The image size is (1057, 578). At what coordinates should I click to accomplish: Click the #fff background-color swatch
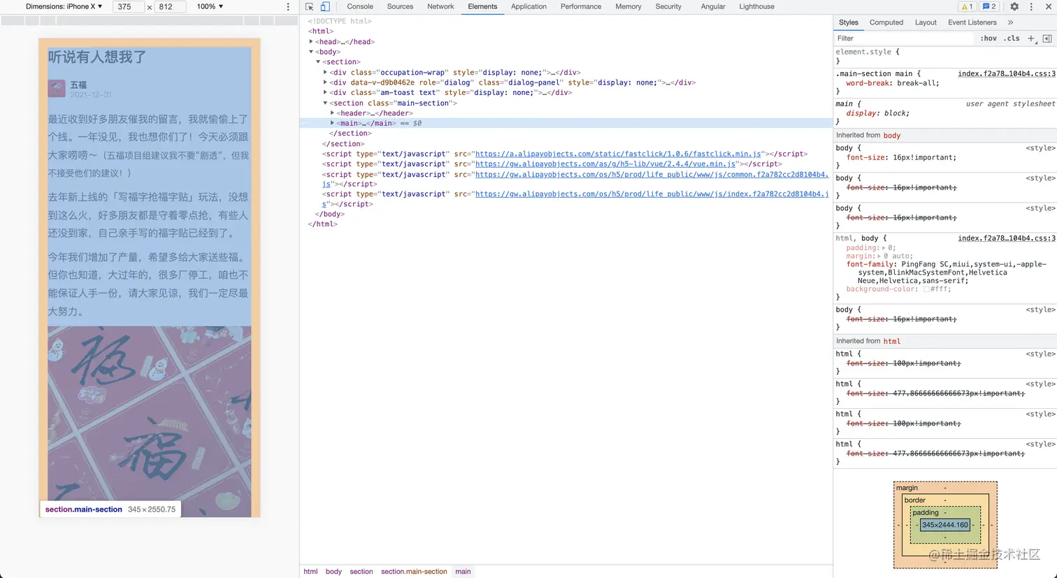tap(926, 289)
